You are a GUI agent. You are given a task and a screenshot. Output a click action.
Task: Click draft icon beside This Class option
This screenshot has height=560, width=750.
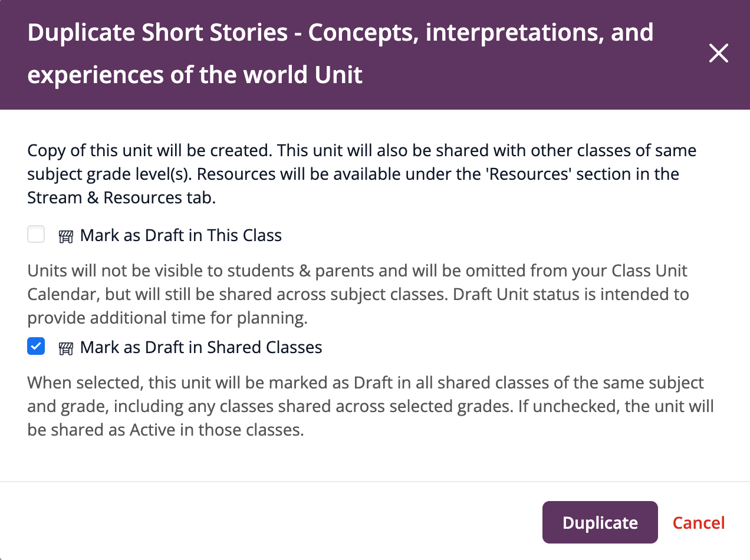[65, 236]
